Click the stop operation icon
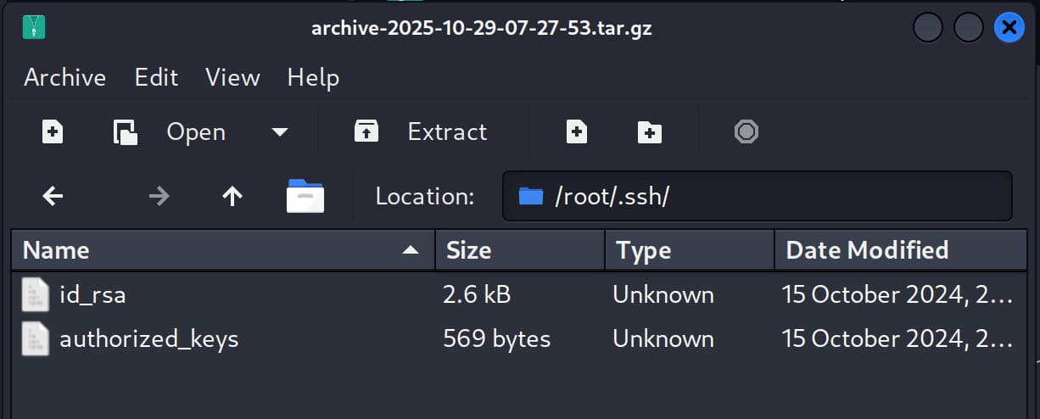1040x419 pixels. pos(746,131)
